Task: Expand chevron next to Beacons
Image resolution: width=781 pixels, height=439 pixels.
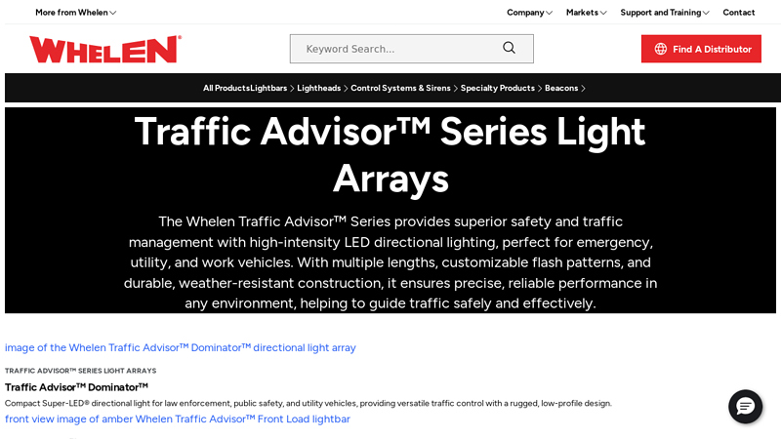Action: point(583,89)
